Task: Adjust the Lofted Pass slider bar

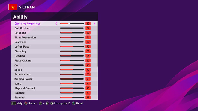Action: tap(72, 47)
